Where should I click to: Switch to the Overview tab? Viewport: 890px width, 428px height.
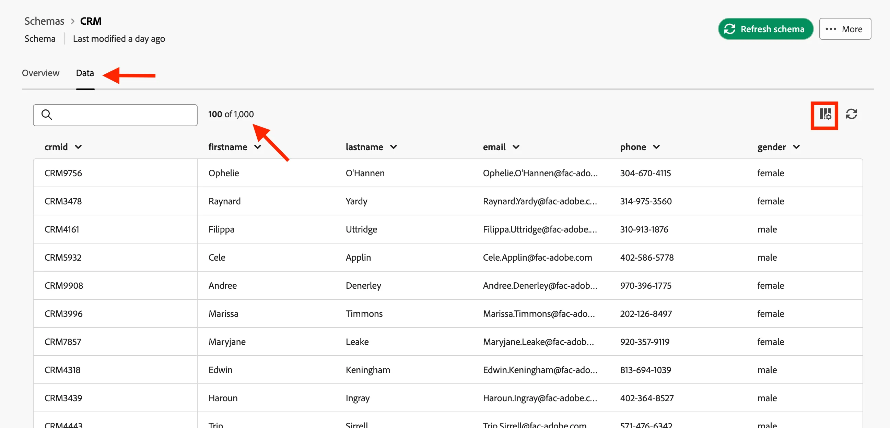click(x=40, y=73)
